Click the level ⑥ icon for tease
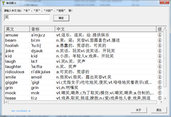The width and height of the screenshot is (171, 117). click(x=160, y=98)
